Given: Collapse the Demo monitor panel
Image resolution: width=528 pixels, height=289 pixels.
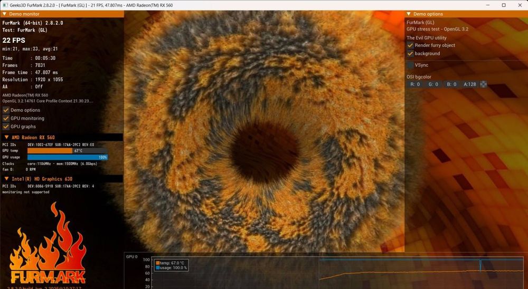Looking at the screenshot, I should coord(4,14).
